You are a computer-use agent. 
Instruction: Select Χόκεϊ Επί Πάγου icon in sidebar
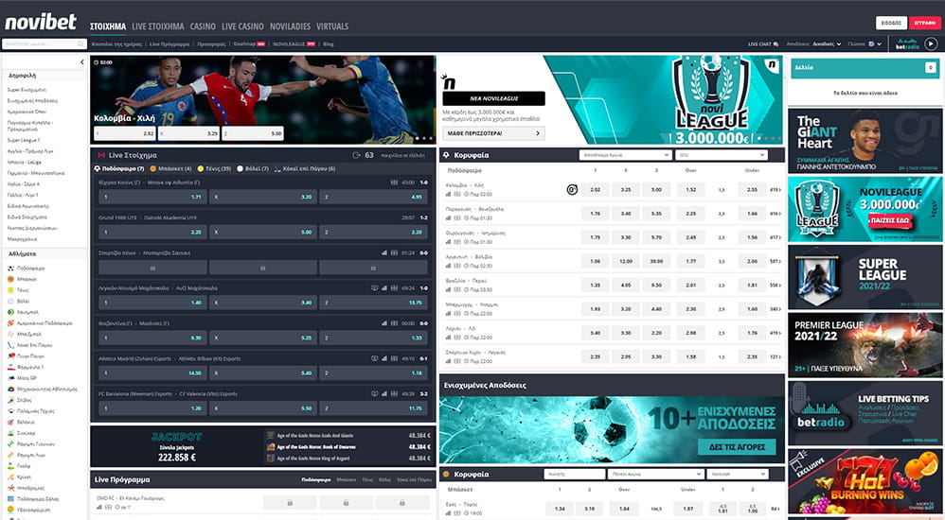[10, 345]
